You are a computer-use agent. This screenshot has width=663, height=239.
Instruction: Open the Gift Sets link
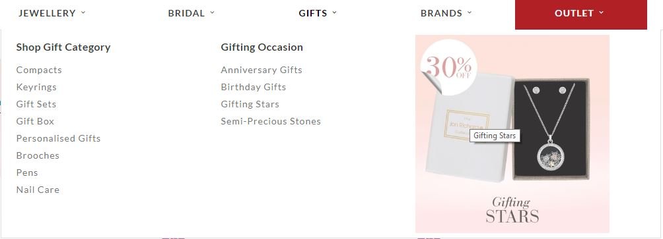[x=36, y=104]
